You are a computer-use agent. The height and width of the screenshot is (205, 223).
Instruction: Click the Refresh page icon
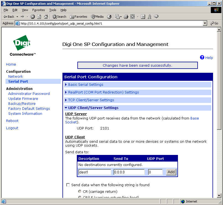point(39,17)
